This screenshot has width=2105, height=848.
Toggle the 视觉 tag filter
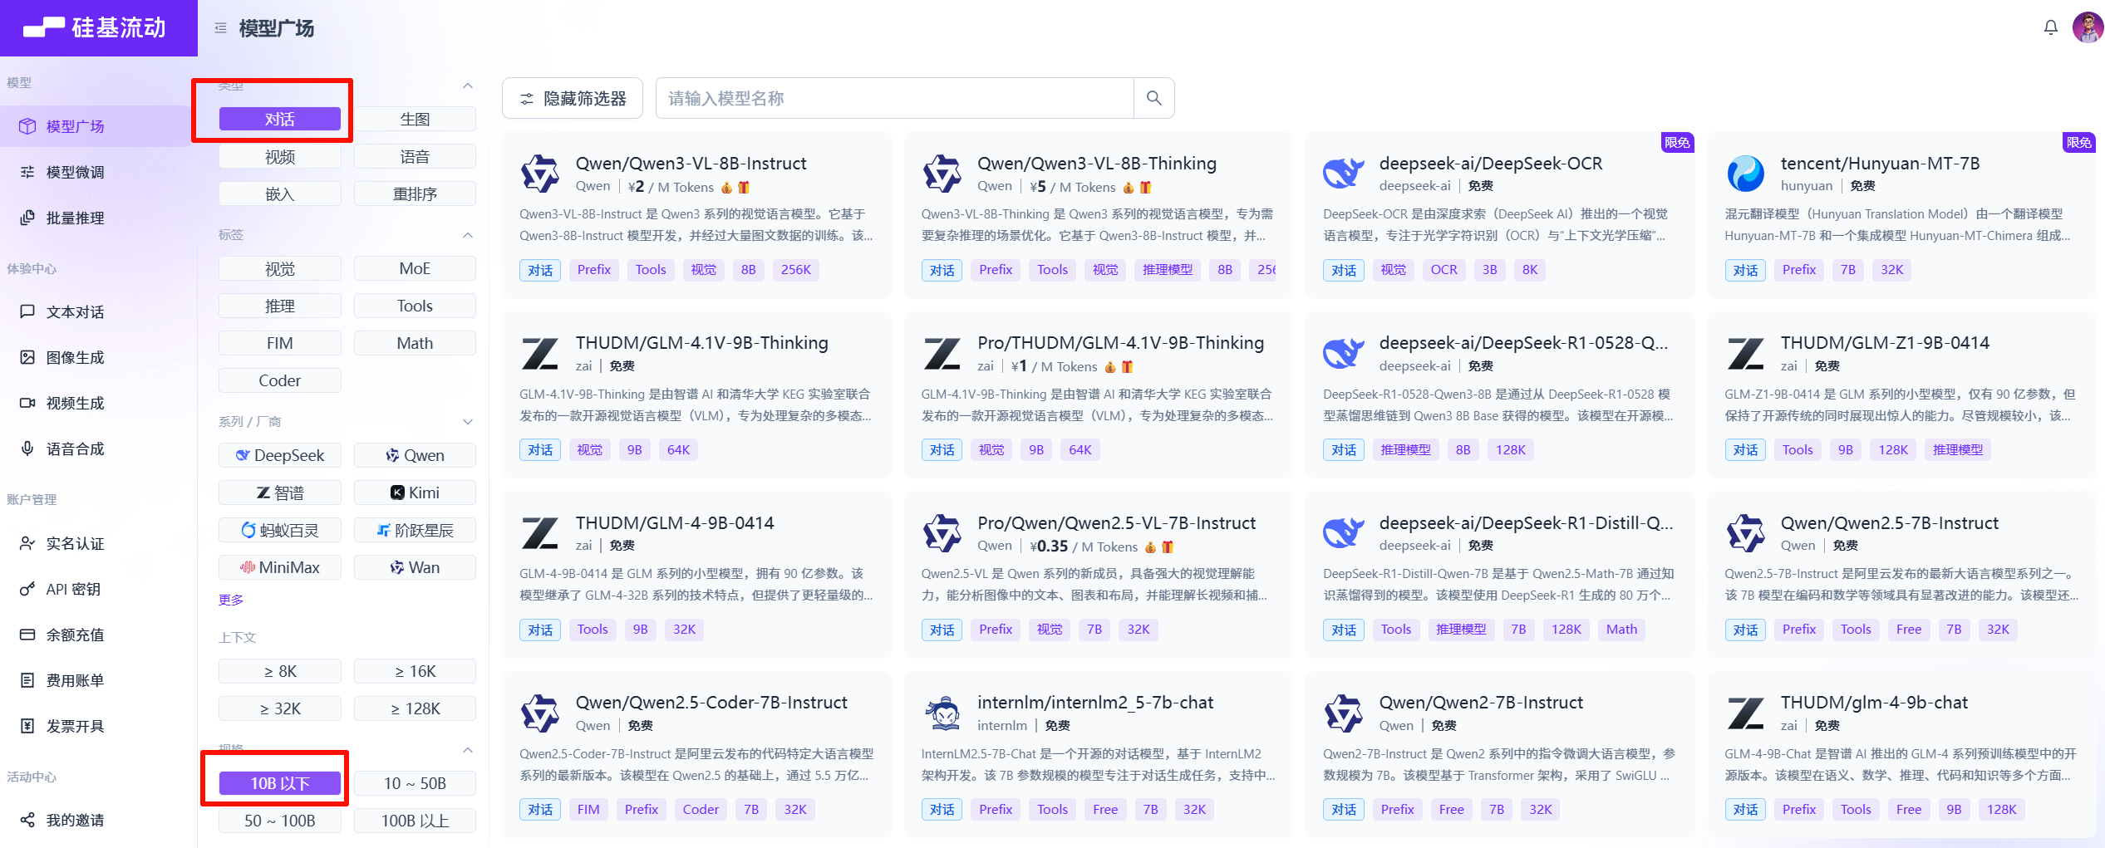(279, 269)
